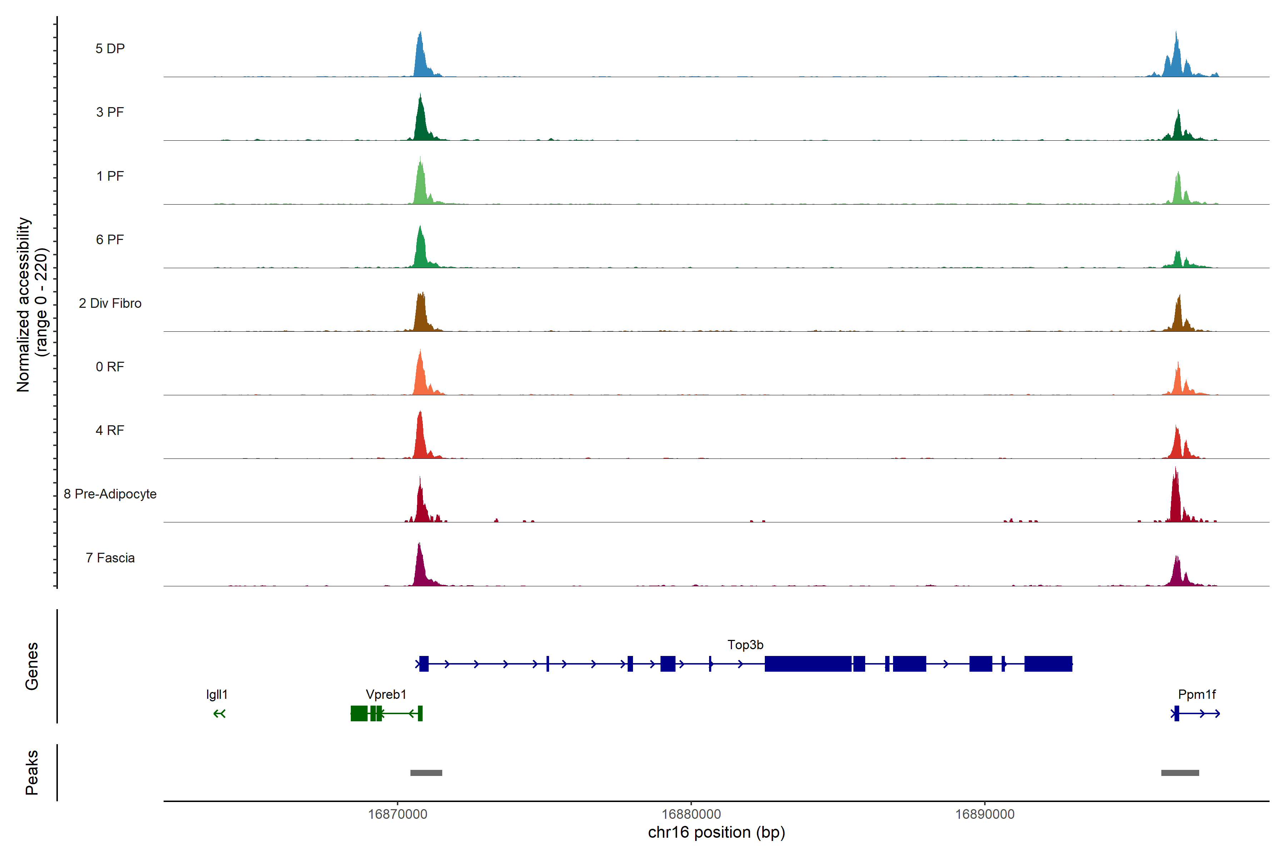This screenshot has width=1286, height=857.
Task: Click the largest Top3b exon block
Action: [x=808, y=663]
